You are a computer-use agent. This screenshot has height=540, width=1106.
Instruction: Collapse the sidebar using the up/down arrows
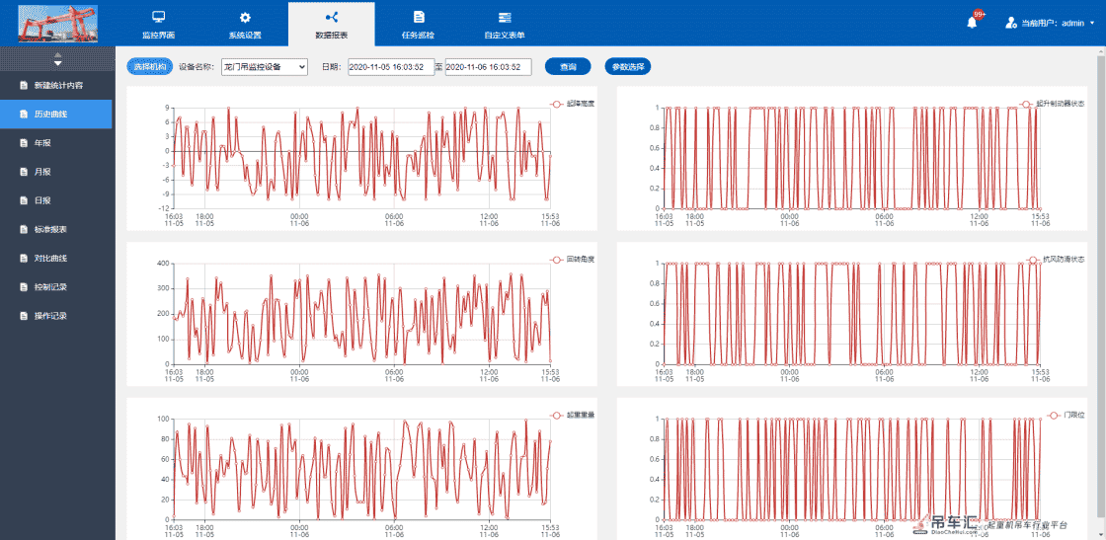click(58, 59)
